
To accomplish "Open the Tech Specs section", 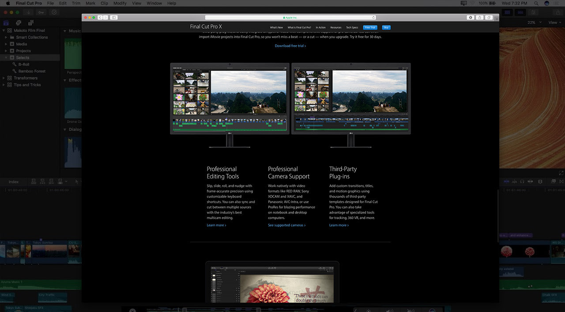I will (x=352, y=27).
